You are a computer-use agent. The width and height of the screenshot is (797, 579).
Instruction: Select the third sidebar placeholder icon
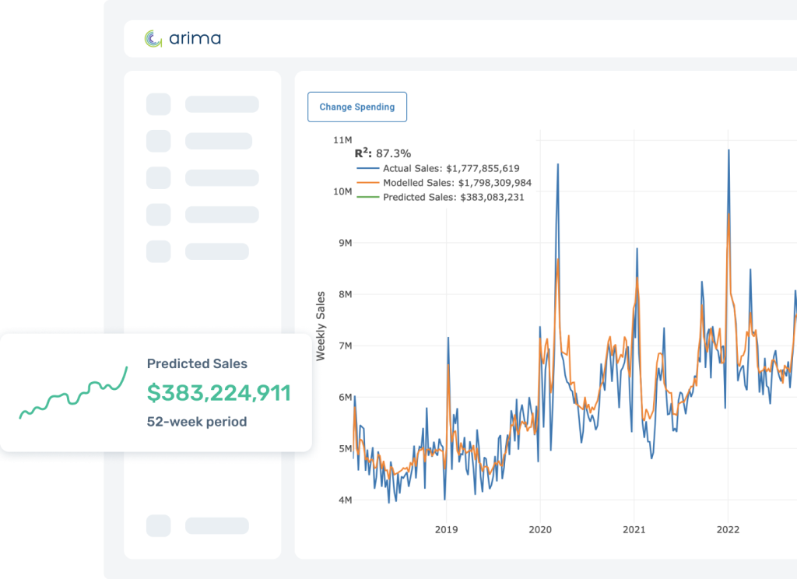[x=158, y=177]
